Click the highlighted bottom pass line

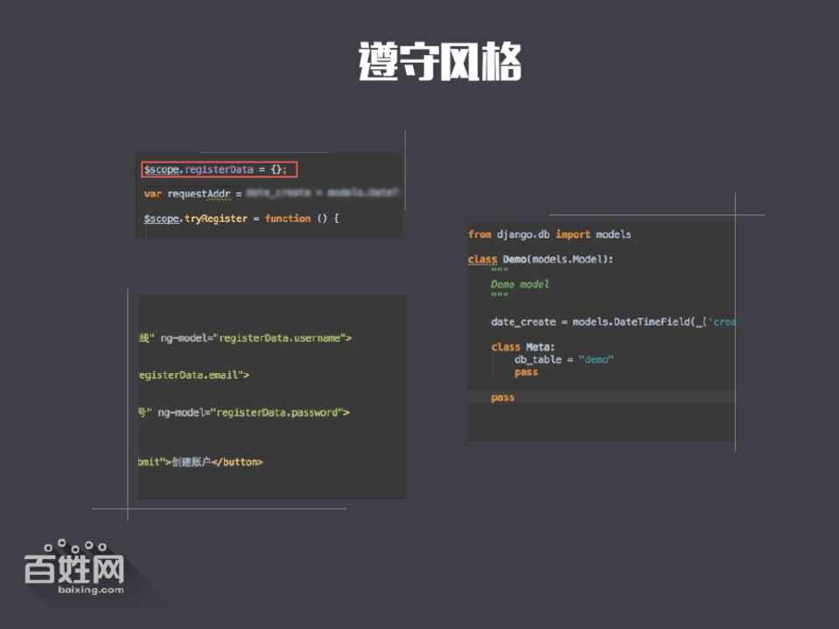click(503, 397)
